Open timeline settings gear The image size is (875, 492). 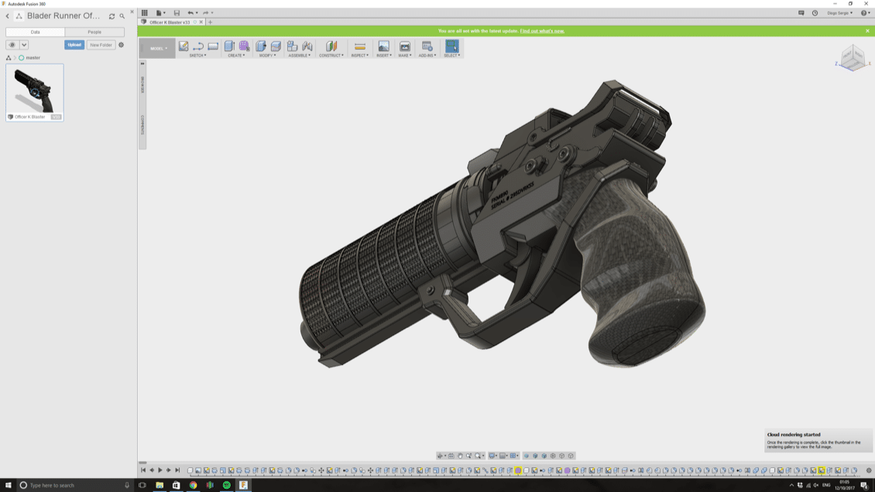(868, 471)
